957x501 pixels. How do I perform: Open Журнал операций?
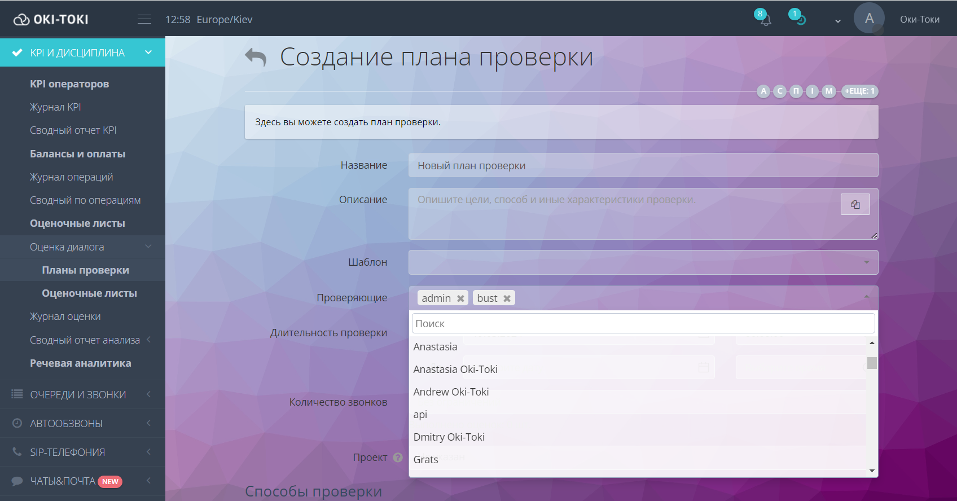tap(71, 177)
